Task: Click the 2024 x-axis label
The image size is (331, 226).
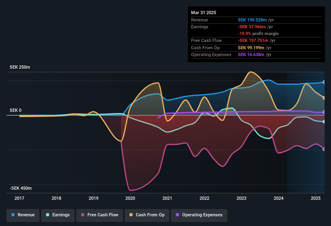Action: [279, 198]
